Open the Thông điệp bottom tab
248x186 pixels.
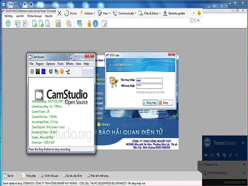pos(28,176)
